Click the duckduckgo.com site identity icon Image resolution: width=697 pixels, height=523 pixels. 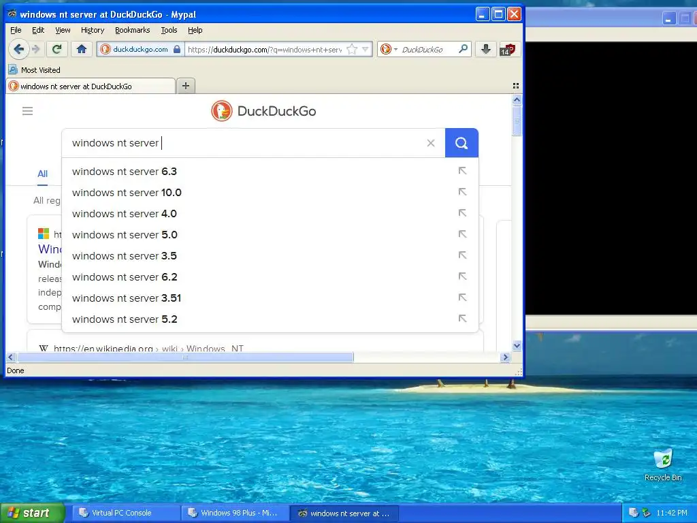click(105, 49)
